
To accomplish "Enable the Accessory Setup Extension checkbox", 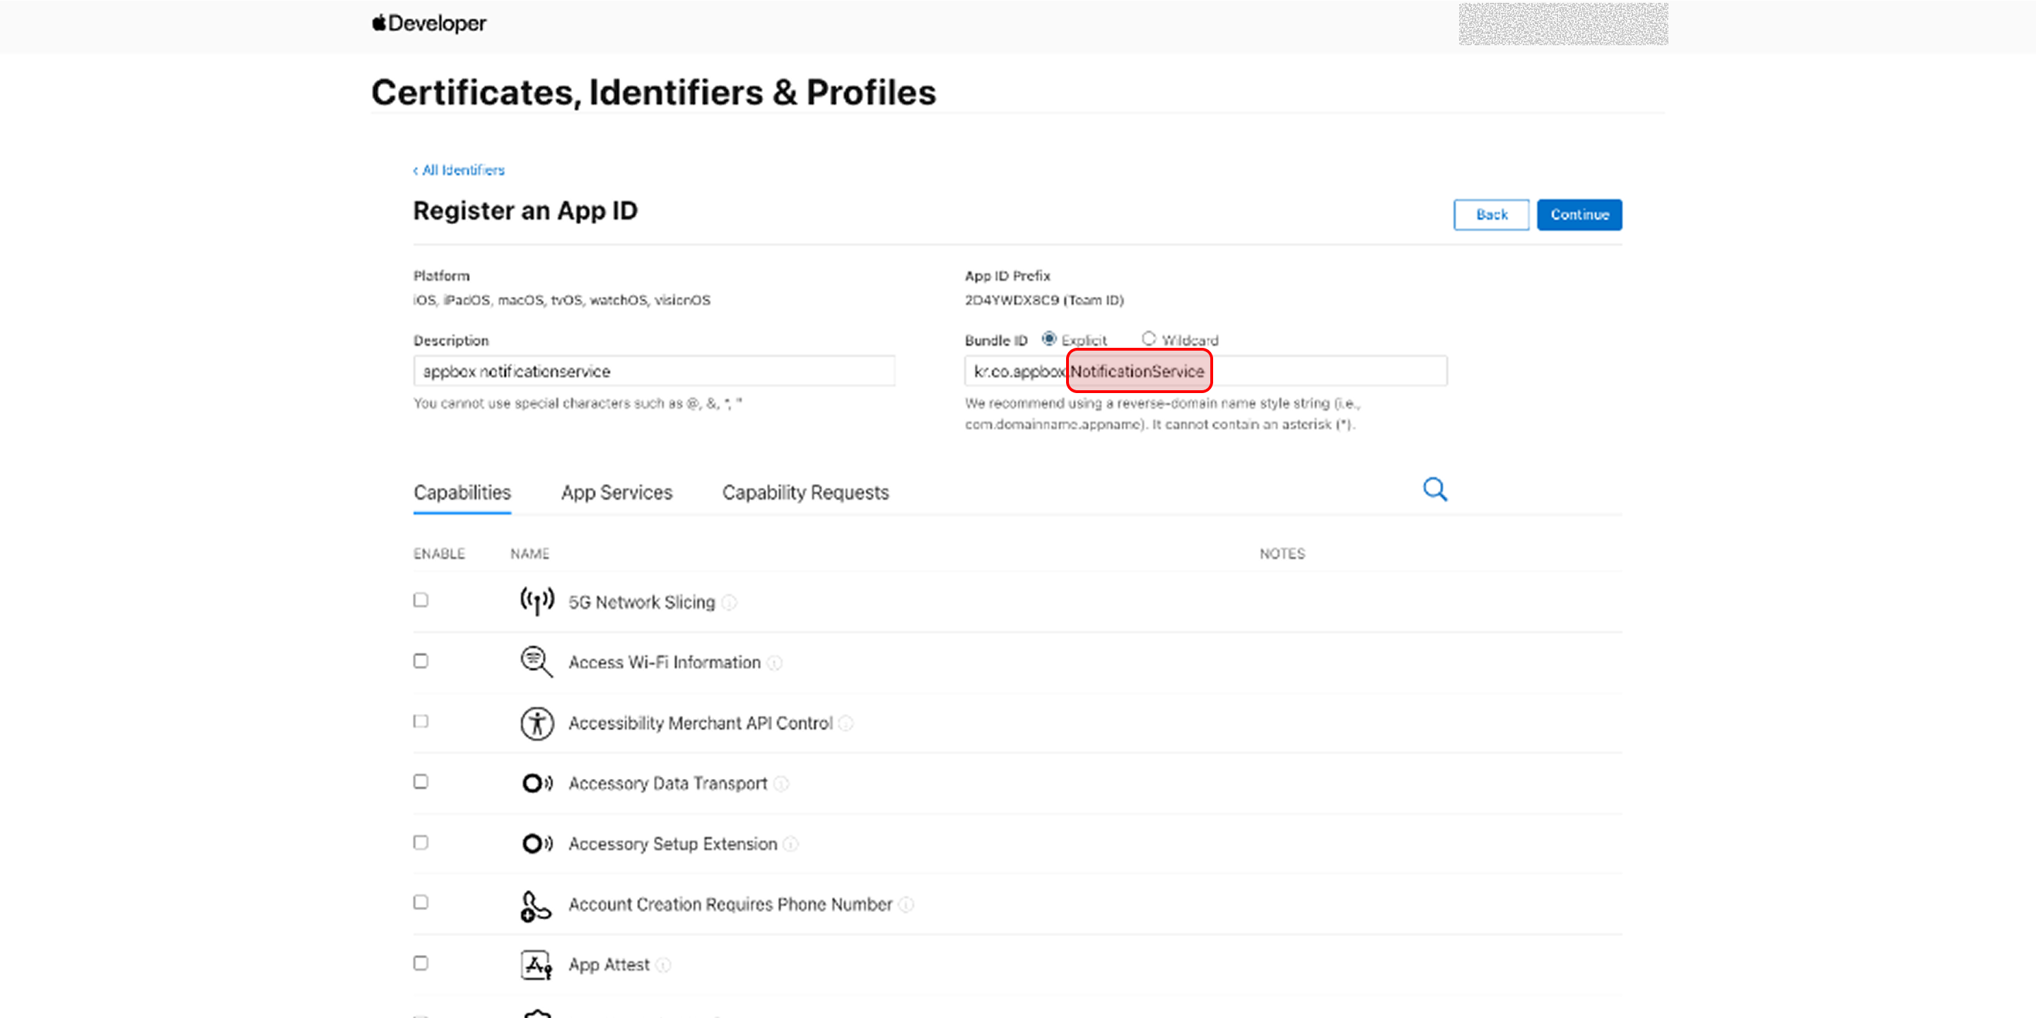I will coord(421,843).
